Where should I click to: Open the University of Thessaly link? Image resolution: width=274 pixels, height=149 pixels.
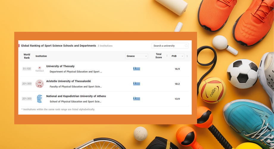pos(60,66)
